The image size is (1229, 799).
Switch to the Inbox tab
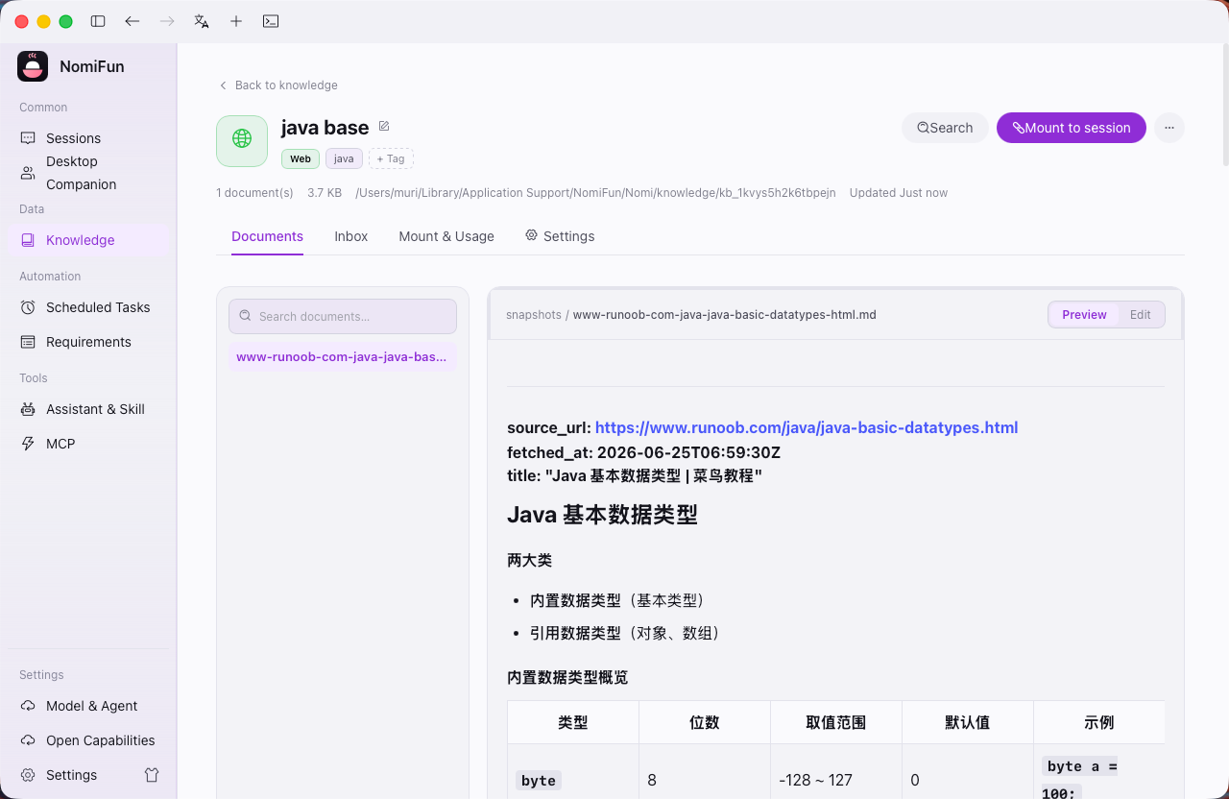(351, 236)
